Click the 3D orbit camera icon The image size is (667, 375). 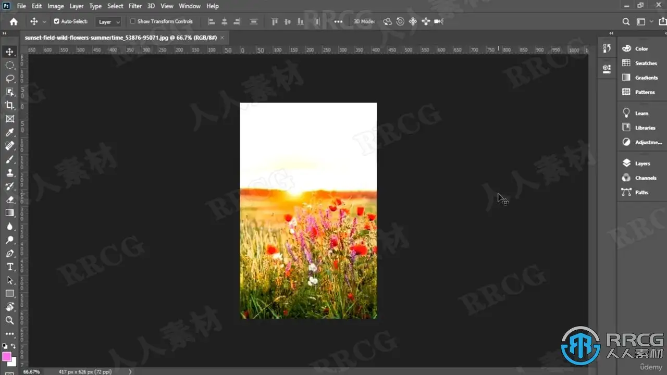[x=387, y=21]
